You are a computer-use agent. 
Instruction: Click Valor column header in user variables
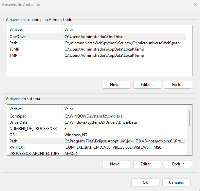[x=124, y=30]
